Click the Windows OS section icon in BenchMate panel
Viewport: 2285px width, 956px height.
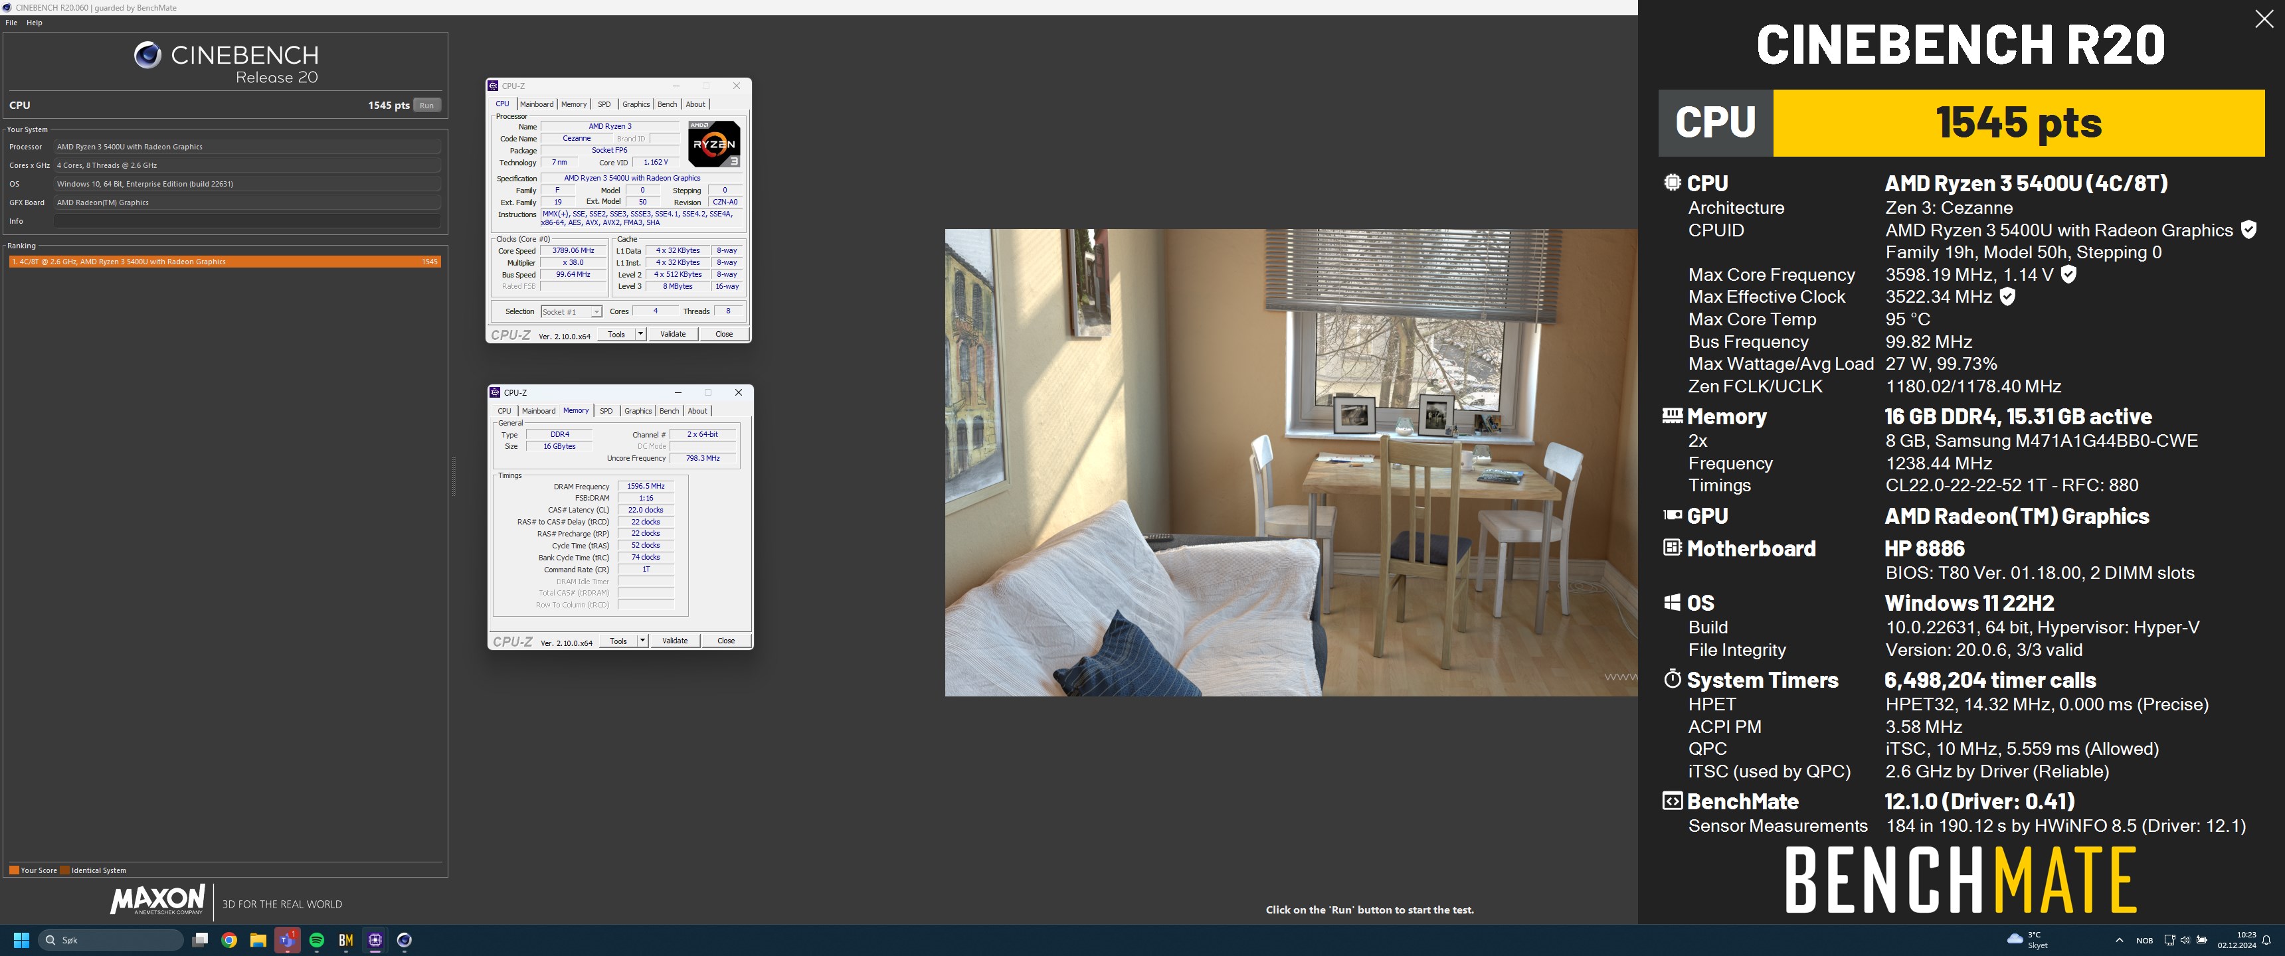(1672, 602)
